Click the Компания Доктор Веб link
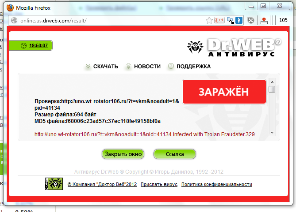 click(x=102, y=185)
